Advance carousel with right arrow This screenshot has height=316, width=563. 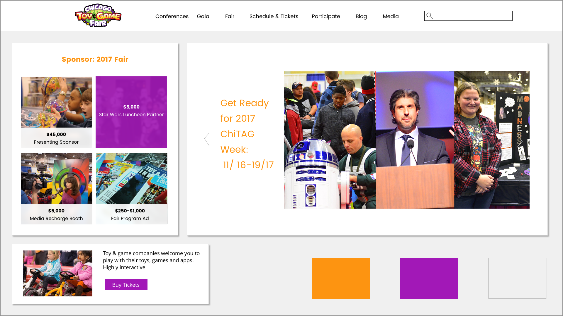coord(520,142)
